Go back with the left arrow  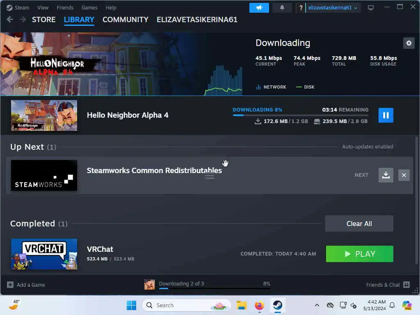[x=10, y=20]
